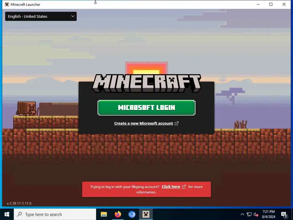Click the search magnifier icon in taskbar

click(19, 214)
